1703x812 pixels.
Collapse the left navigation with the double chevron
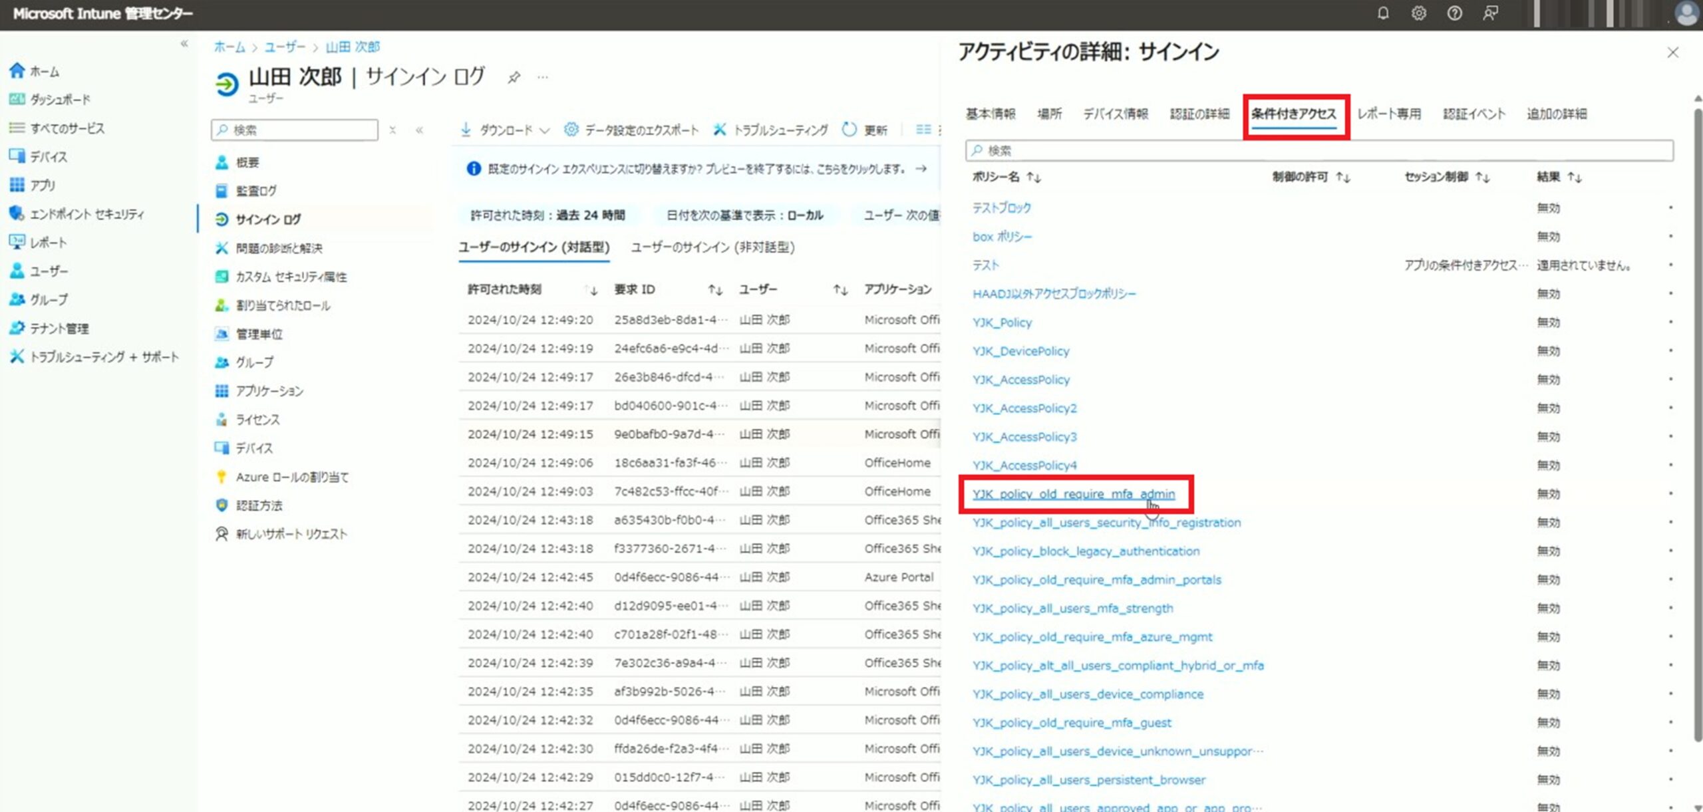[x=184, y=44]
